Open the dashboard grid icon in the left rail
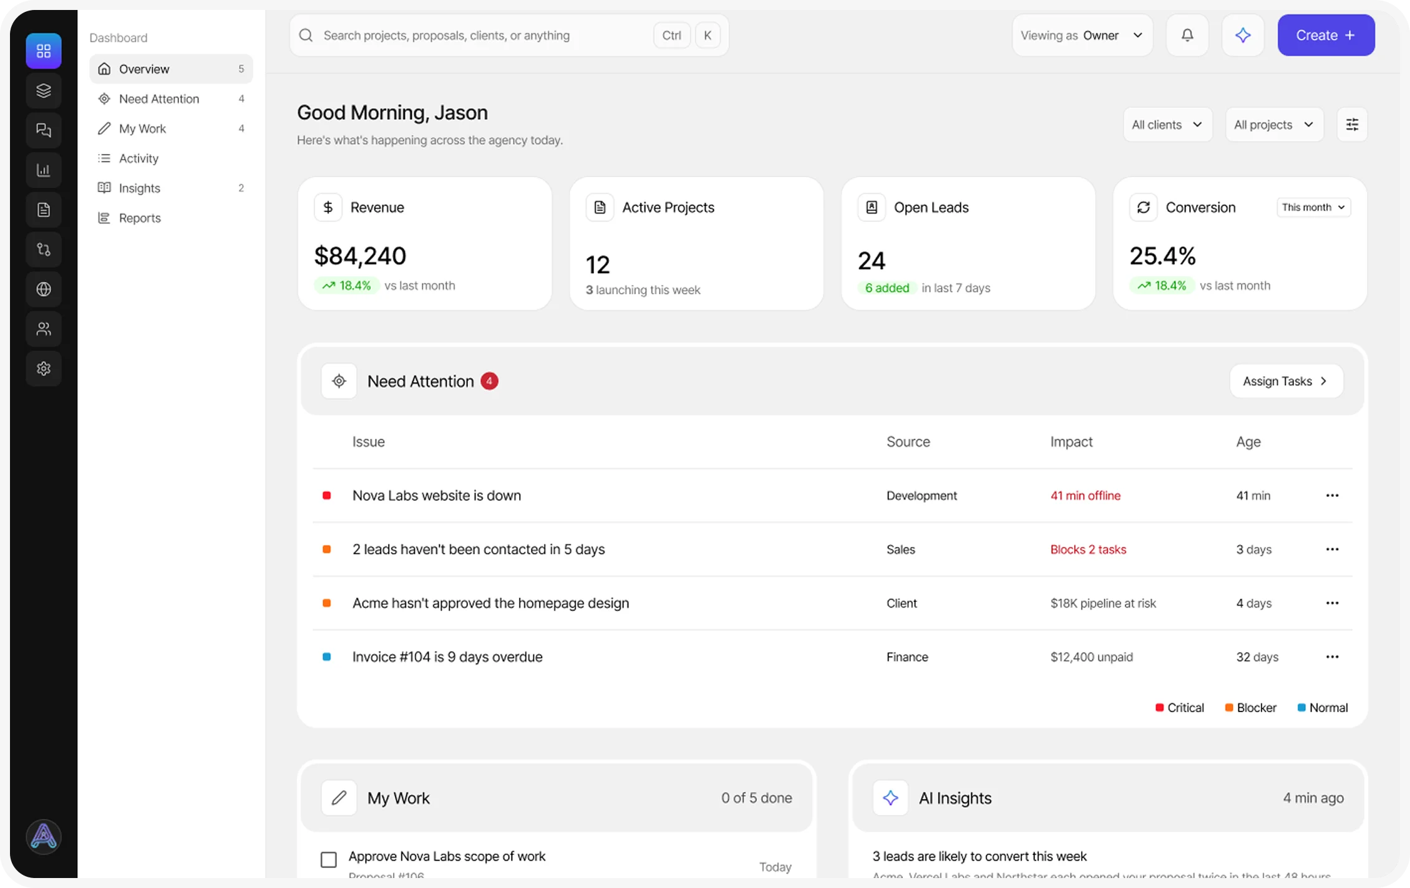Viewport: 1410px width, 888px height. [x=44, y=51]
